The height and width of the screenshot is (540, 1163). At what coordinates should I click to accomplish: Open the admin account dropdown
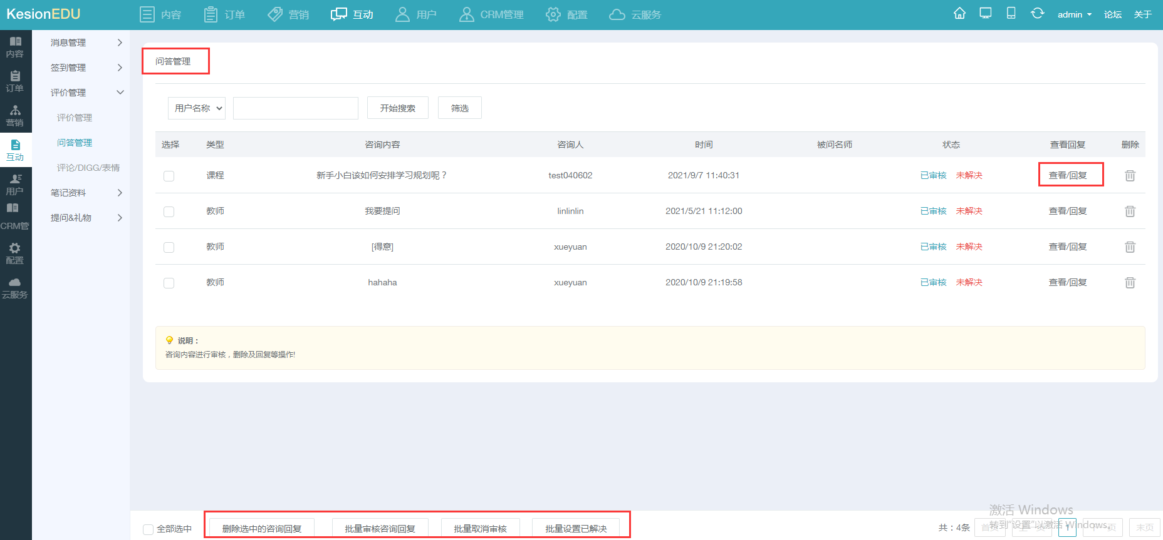[1074, 14]
